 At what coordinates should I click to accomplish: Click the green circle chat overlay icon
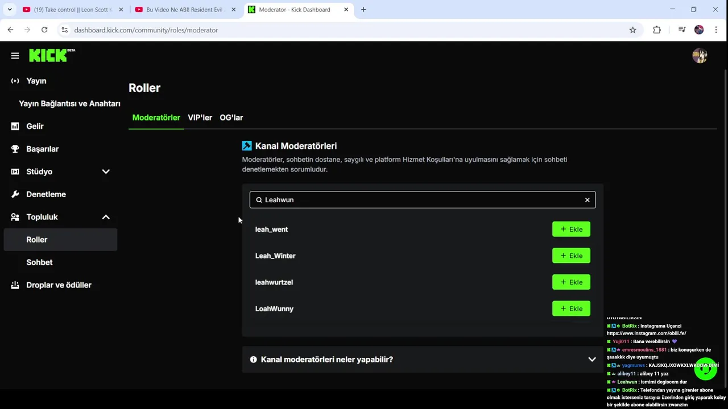[706, 369]
